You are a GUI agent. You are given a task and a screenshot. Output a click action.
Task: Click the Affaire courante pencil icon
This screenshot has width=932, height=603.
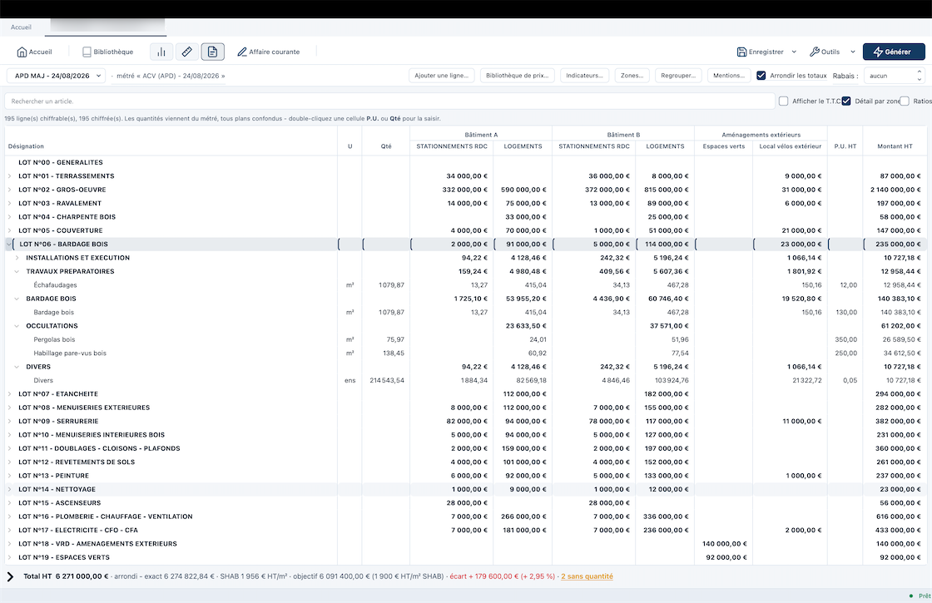[x=242, y=52]
